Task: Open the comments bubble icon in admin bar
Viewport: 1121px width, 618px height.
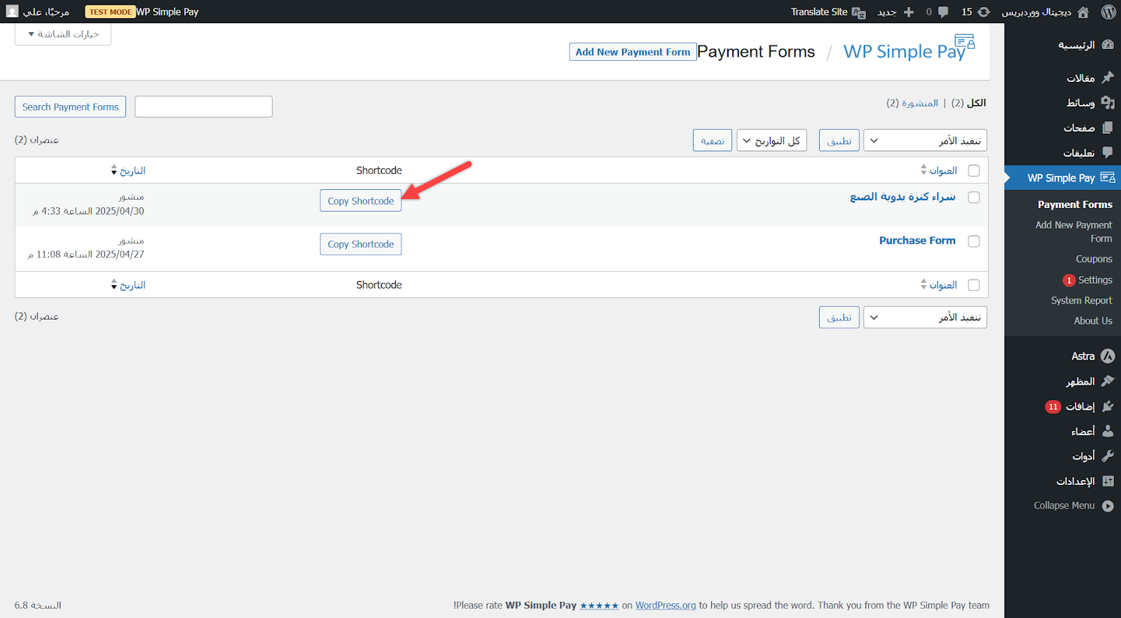Action: click(943, 12)
